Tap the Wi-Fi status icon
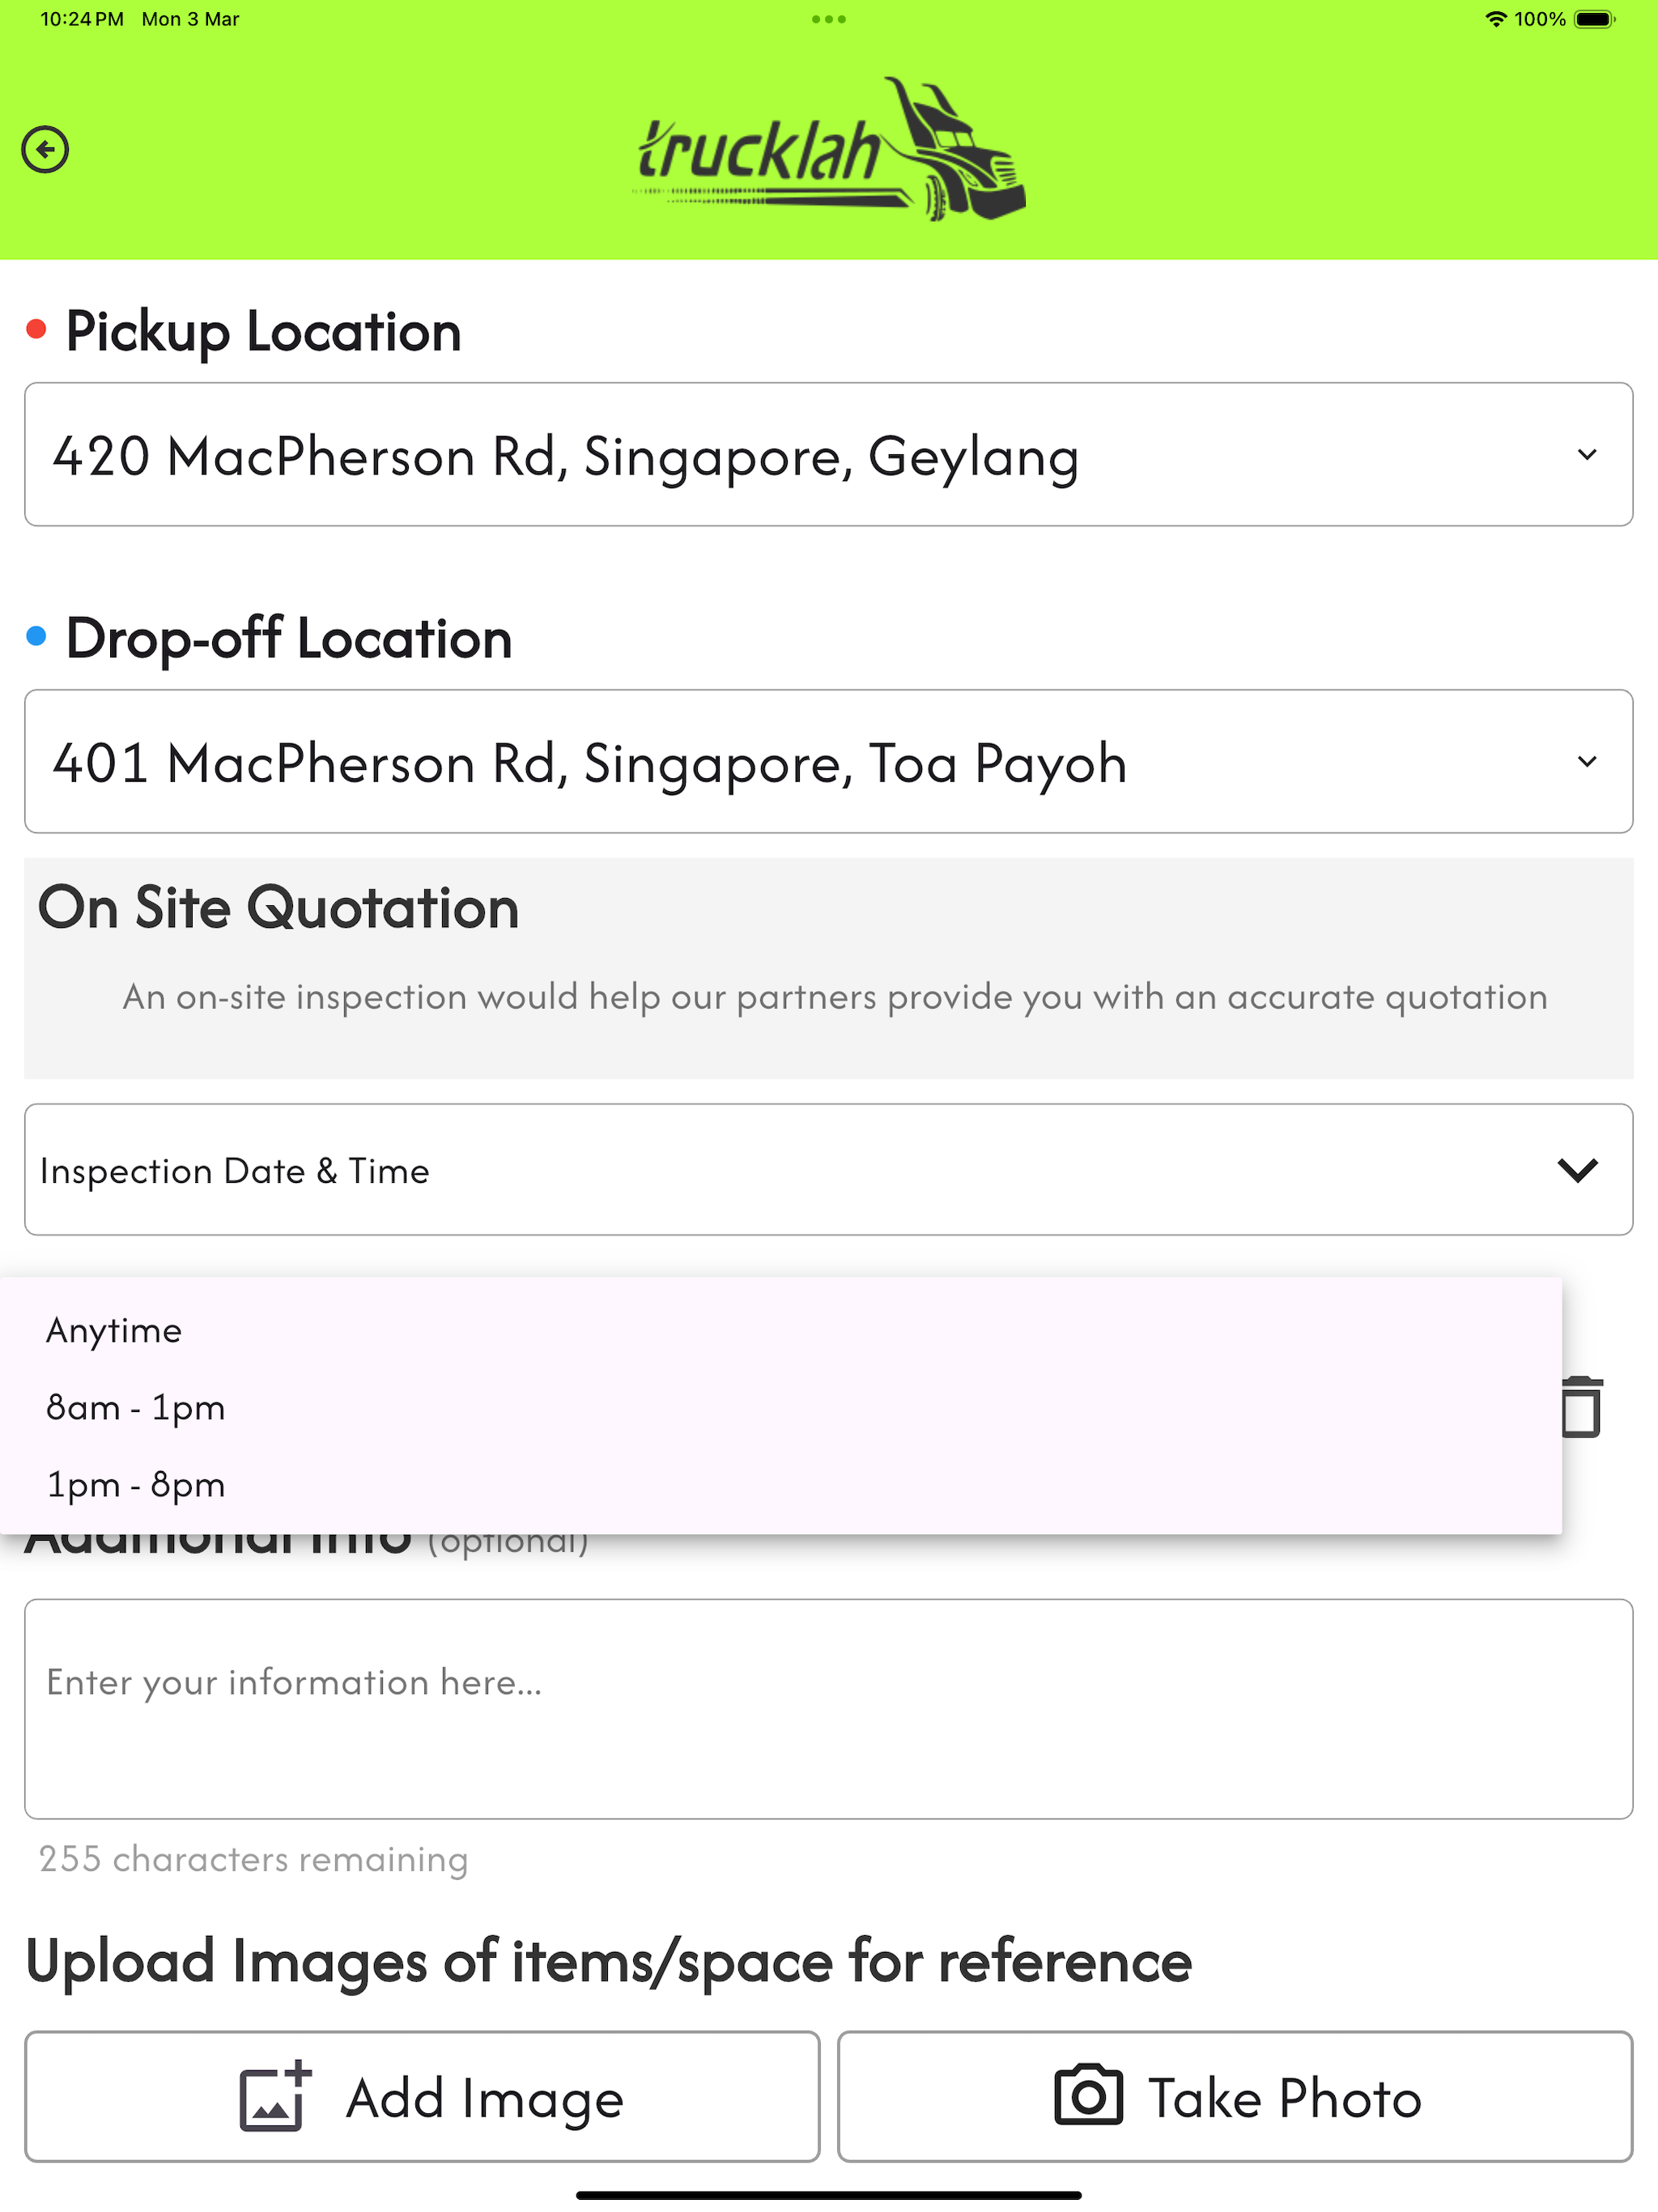Screen dimensions: 1658x2212 tap(1495, 19)
